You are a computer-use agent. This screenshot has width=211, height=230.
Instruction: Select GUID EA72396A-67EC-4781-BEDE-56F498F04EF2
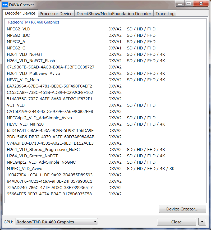105,86
